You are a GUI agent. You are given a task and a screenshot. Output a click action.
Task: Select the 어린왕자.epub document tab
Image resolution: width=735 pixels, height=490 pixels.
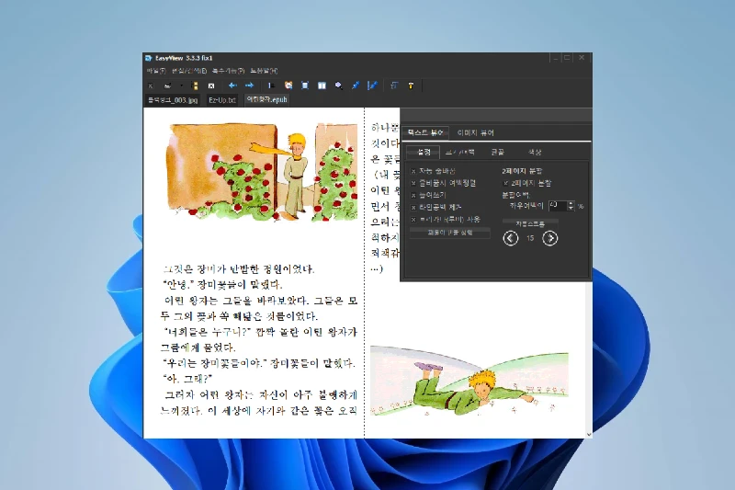click(266, 99)
